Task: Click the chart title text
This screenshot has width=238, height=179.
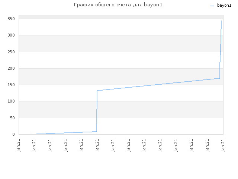Action: (118, 5)
